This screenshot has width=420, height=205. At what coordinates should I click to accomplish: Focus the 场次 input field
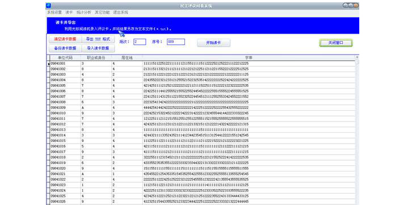click(140, 42)
